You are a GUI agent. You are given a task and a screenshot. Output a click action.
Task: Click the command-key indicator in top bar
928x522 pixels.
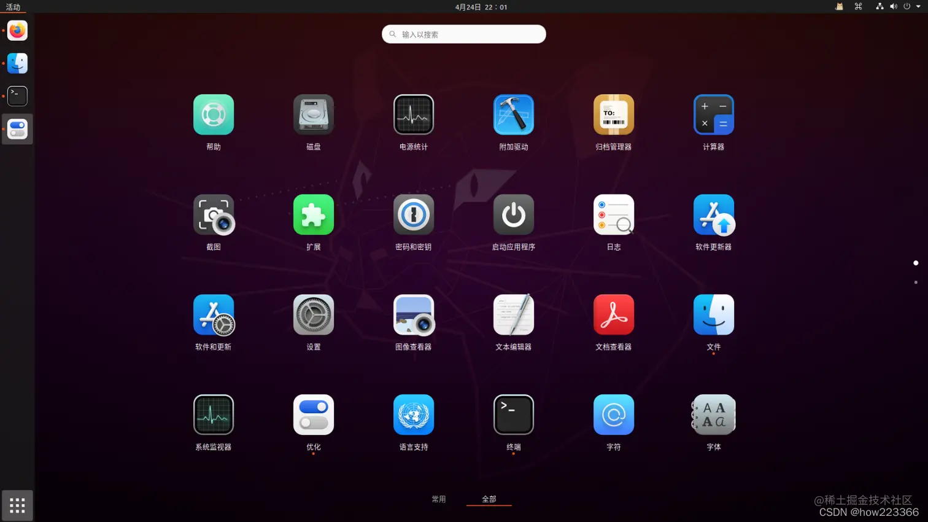(x=858, y=7)
